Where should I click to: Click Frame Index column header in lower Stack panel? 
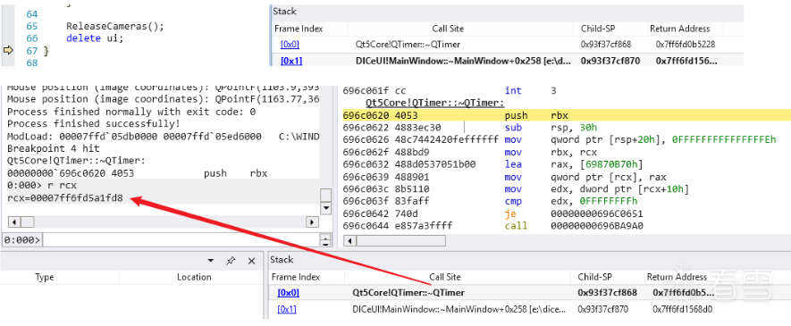[x=296, y=277]
